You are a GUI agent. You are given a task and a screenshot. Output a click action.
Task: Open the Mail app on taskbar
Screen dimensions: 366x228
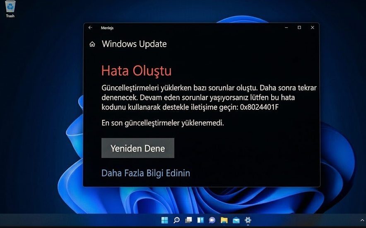(236, 220)
